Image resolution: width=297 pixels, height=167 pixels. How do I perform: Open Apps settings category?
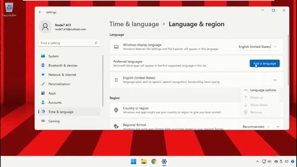click(x=69, y=93)
